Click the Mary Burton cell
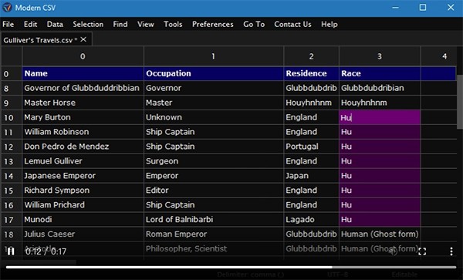Screen dimensions: 463x280 coord(83,117)
